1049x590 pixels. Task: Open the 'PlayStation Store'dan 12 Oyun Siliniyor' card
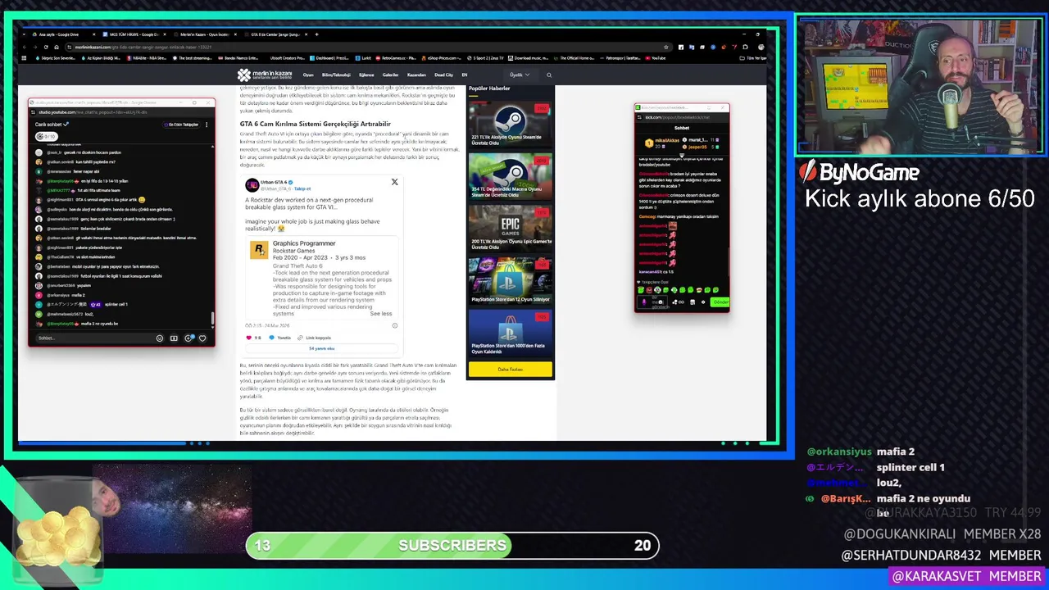(510, 280)
